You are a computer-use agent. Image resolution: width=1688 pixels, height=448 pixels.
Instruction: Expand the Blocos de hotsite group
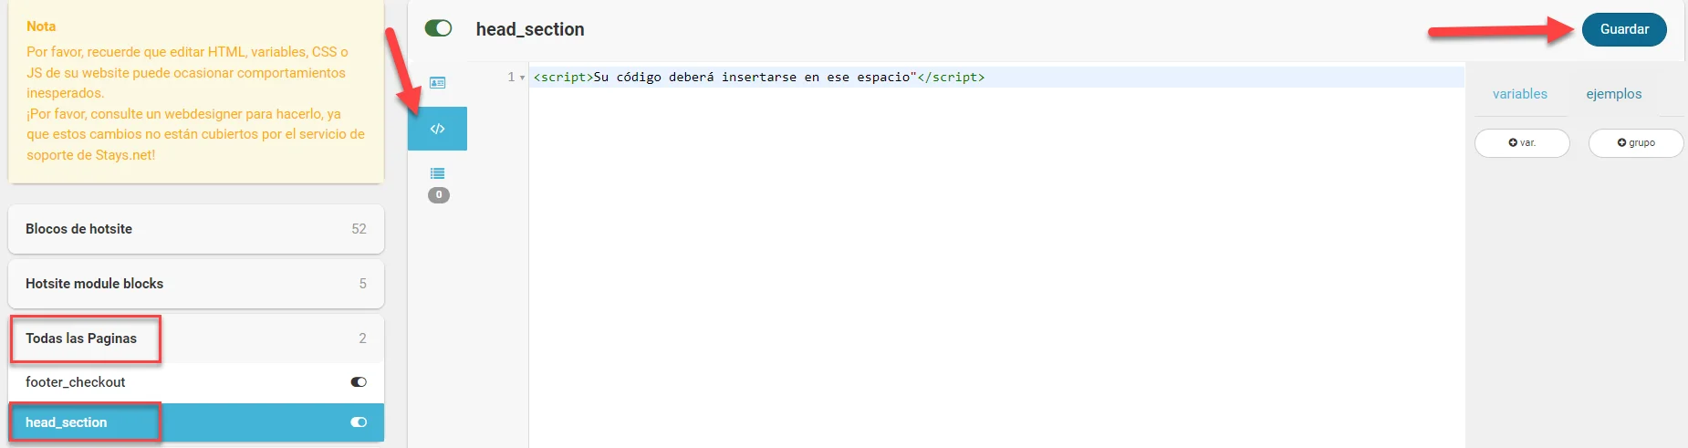(196, 229)
